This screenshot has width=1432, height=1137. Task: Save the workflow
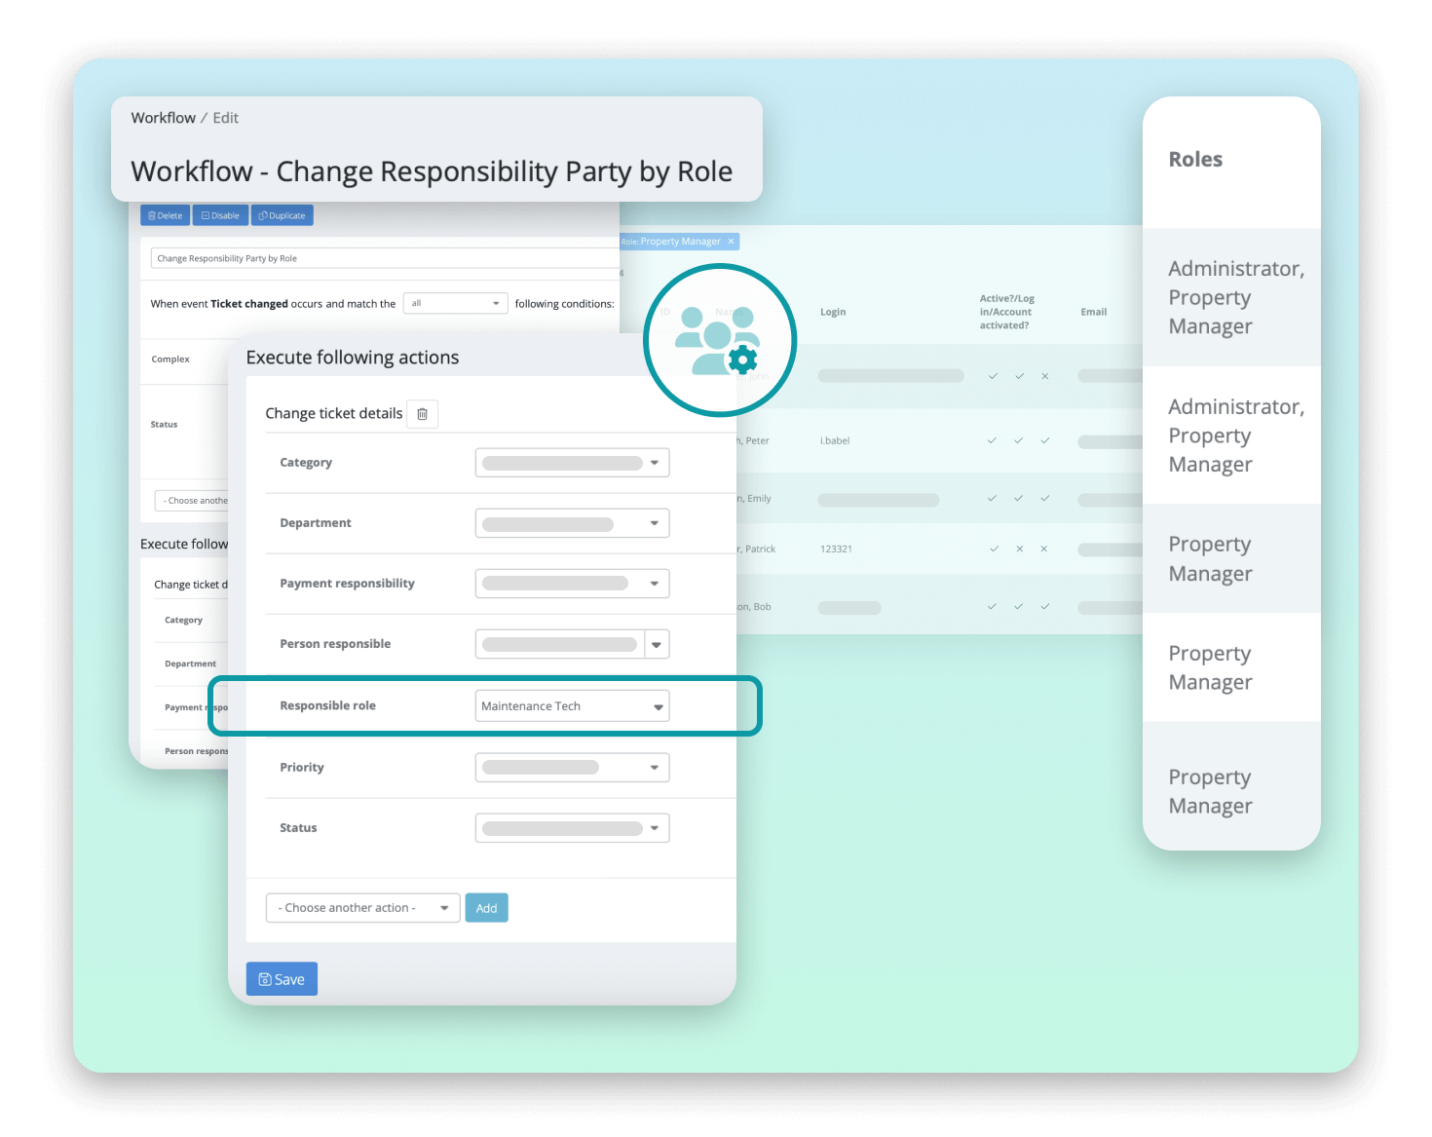[282, 979]
